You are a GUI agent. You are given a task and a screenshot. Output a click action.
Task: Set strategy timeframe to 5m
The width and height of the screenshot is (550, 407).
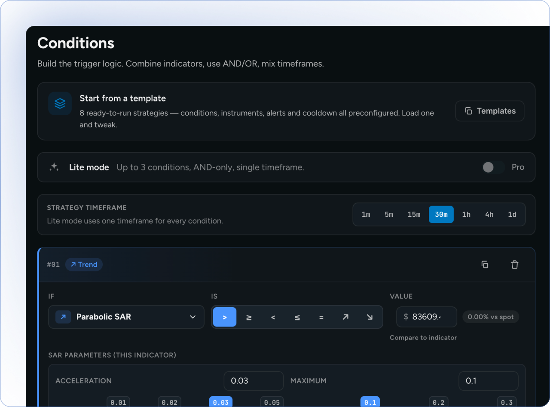pos(389,214)
